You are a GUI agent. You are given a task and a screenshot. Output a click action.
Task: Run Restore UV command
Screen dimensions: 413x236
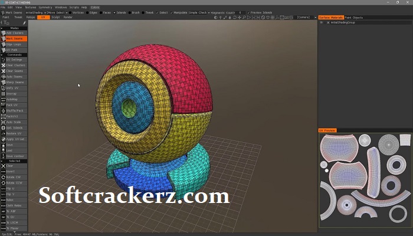(14, 133)
